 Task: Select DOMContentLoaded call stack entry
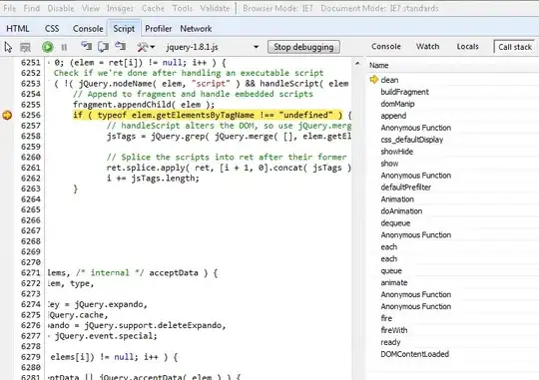pyautogui.click(x=414, y=354)
